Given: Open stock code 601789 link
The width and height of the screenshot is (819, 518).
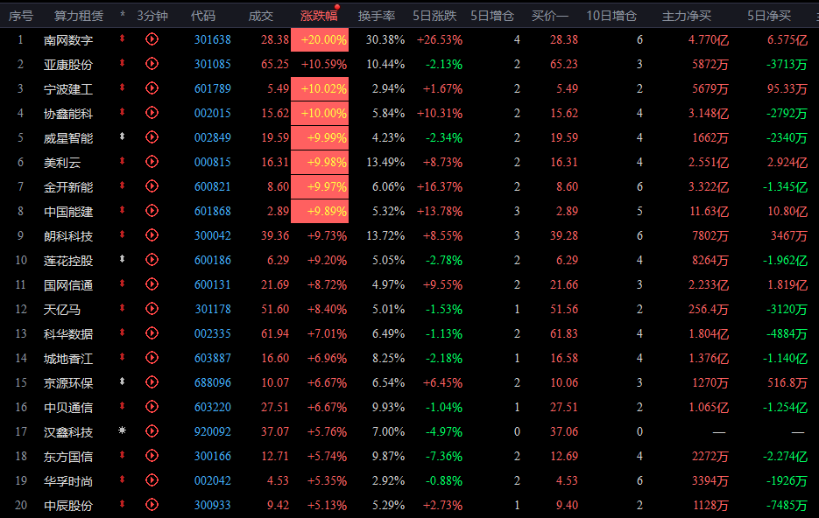Looking at the screenshot, I should tap(212, 88).
